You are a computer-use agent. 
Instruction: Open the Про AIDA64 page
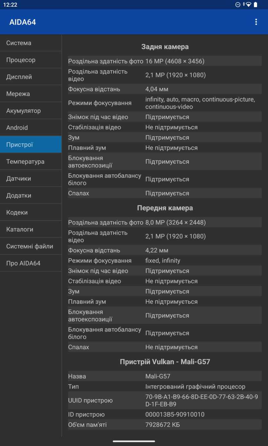[x=31, y=263]
